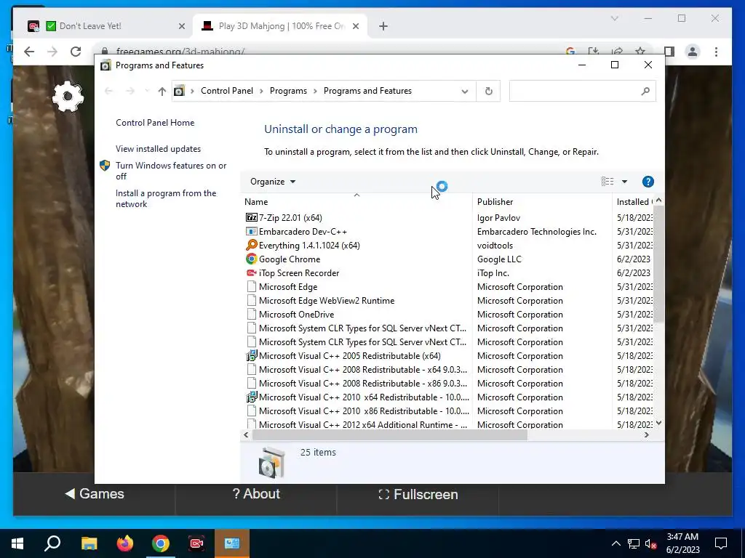
Task: Open Turn Windows features on or off
Action: tap(171, 171)
